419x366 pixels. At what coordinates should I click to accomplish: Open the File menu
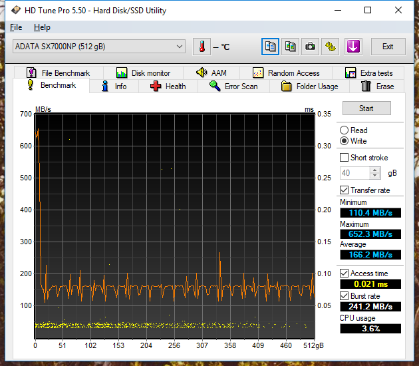[16, 27]
